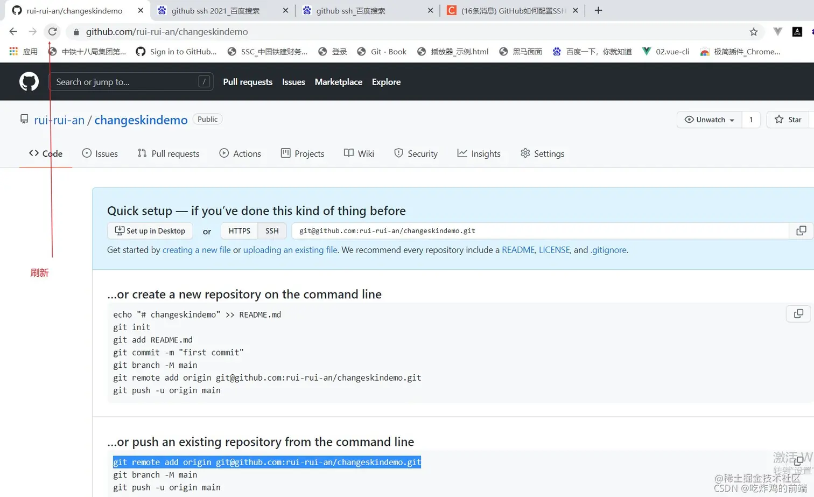Click the site lock icon in address bar
Viewport: 814px width, 497px height.
pos(76,32)
